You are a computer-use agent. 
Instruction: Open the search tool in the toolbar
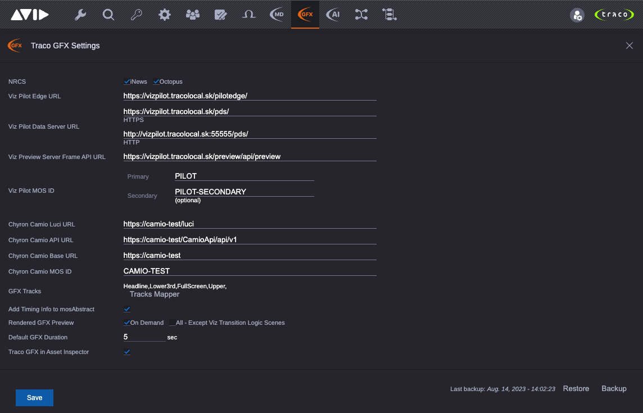click(108, 15)
